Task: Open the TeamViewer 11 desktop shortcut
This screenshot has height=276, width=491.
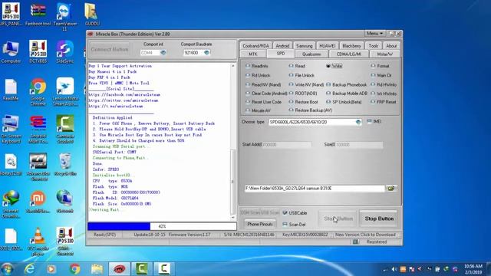Action: coord(64,16)
